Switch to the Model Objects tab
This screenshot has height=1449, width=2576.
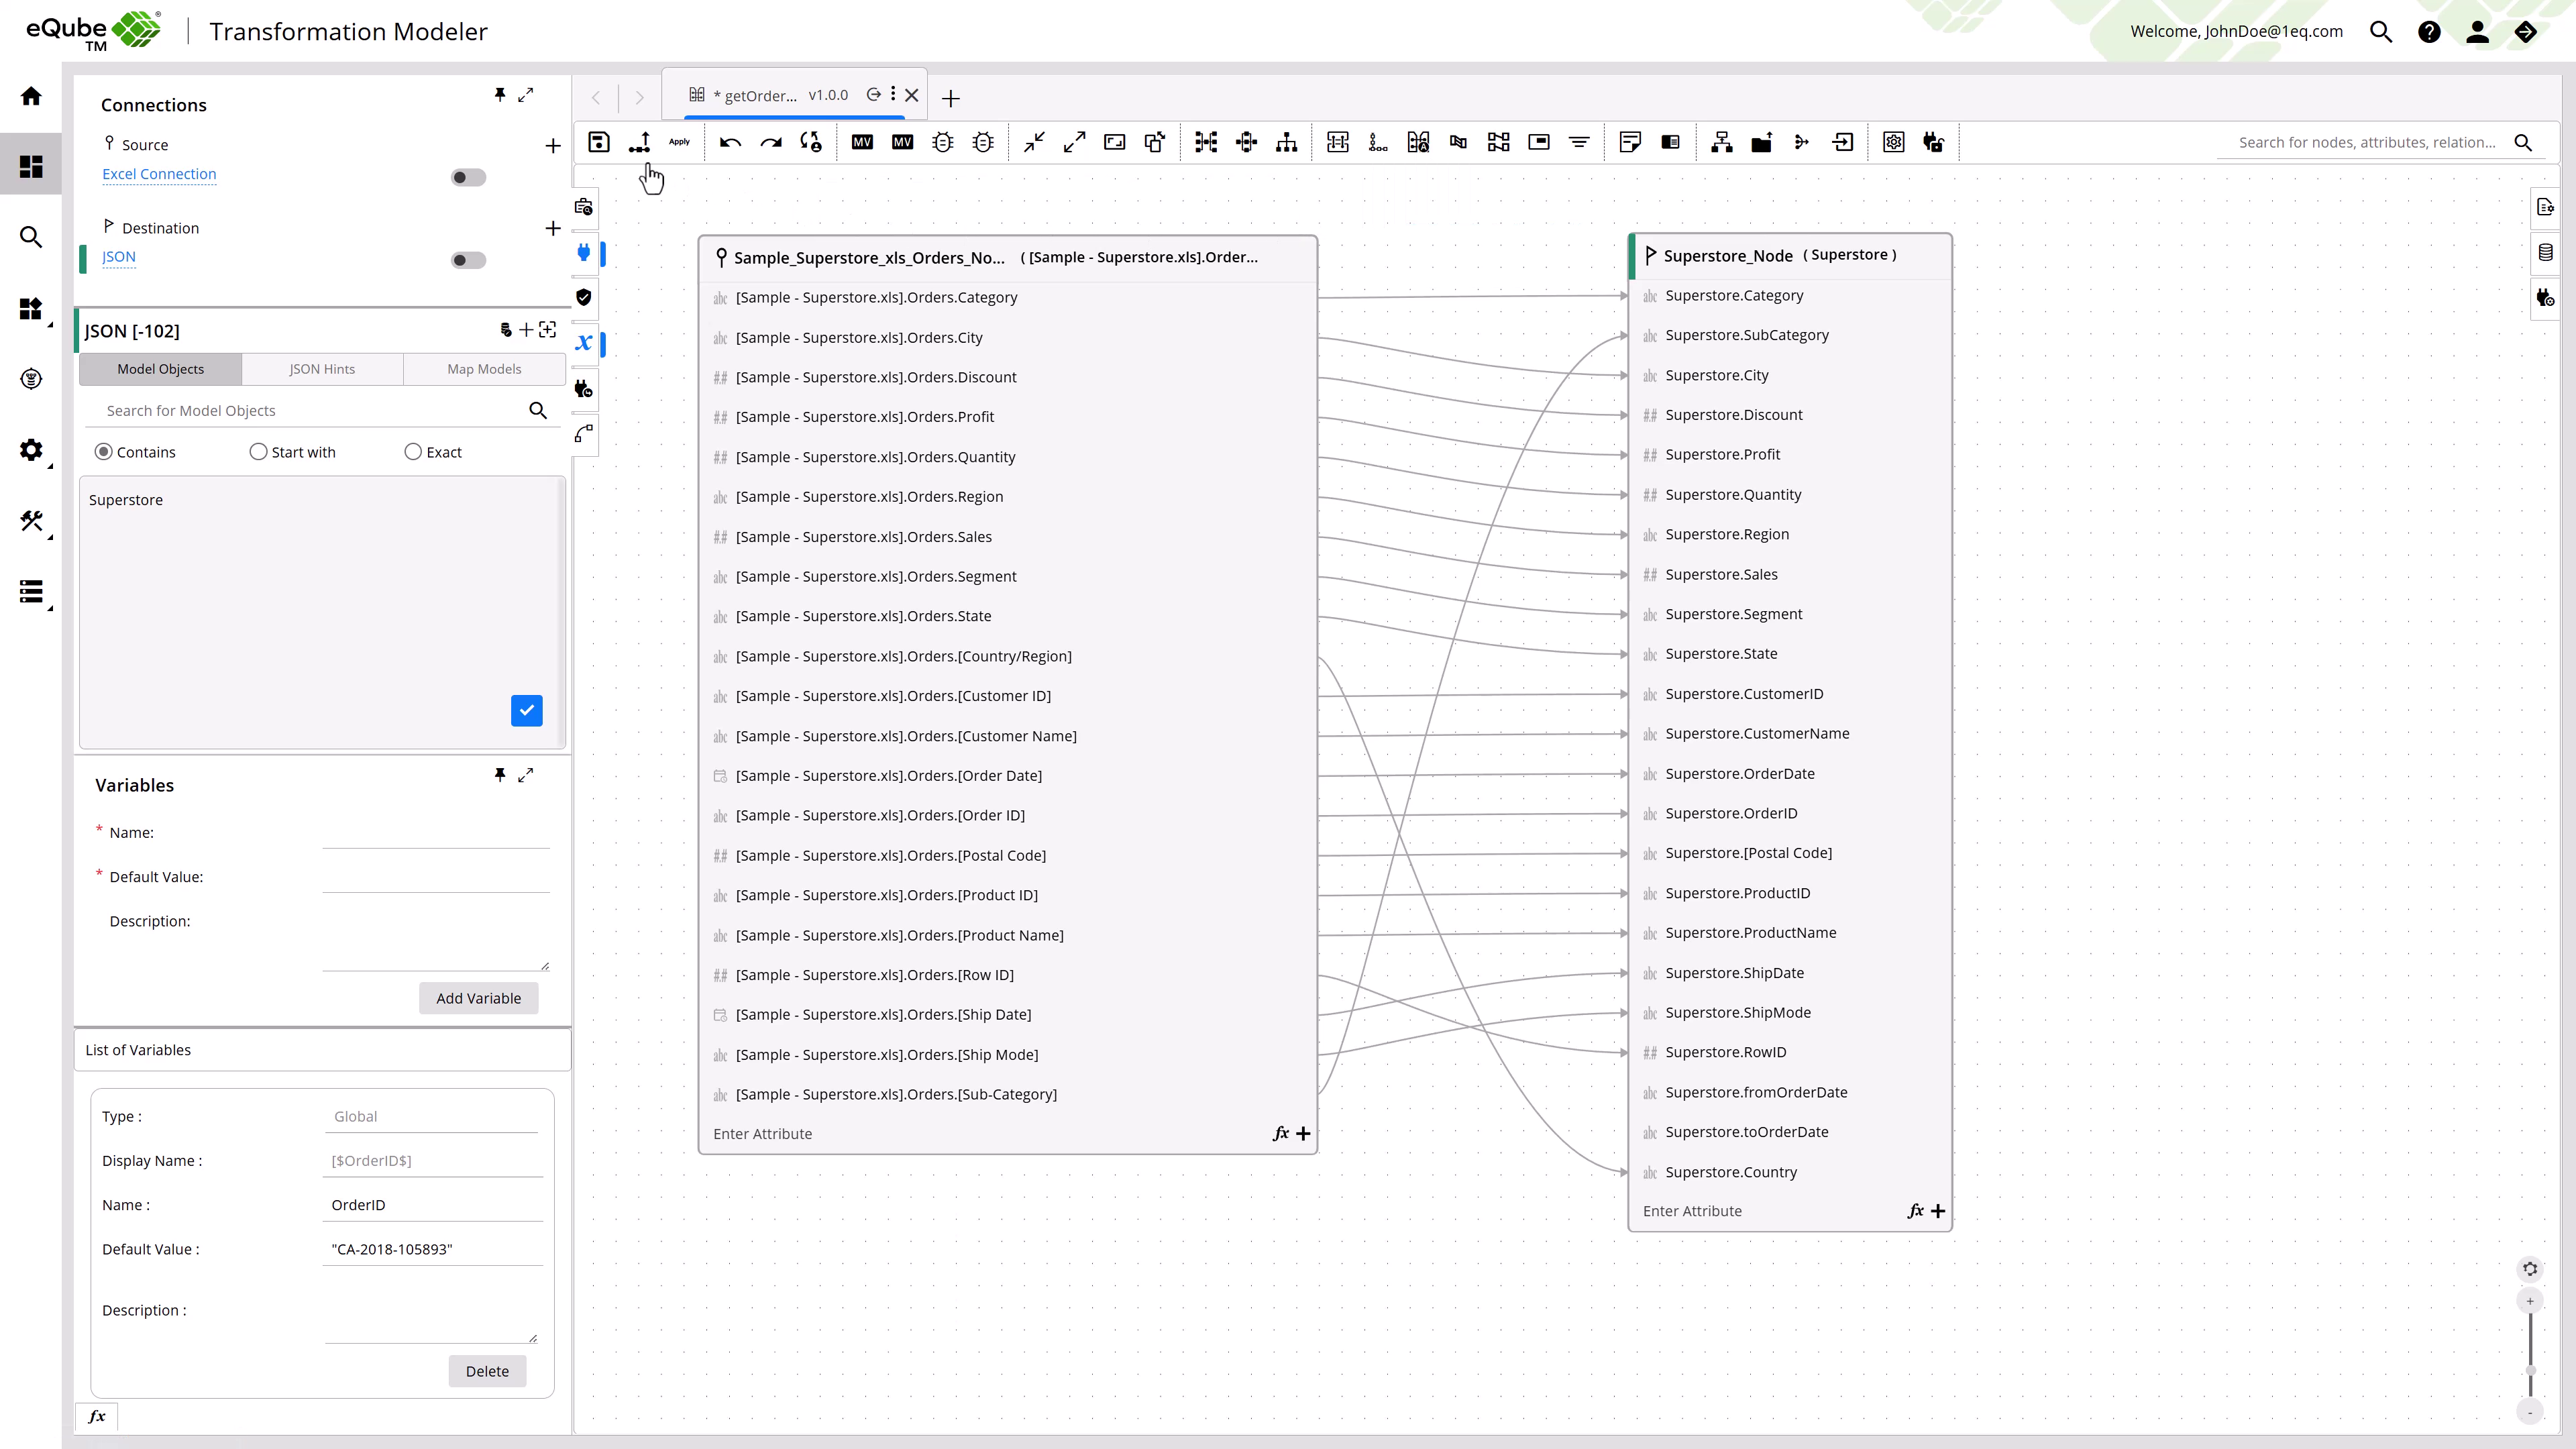click(160, 369)
